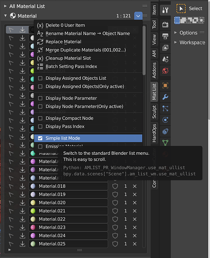Enable Display Compact Node
The image size is (210, 258).
(40, 118)
